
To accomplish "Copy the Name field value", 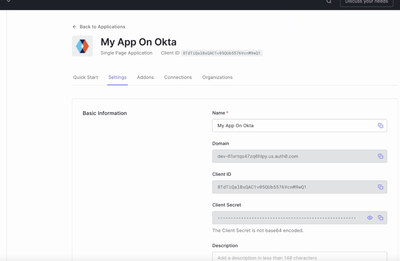I will coord(380,125).
